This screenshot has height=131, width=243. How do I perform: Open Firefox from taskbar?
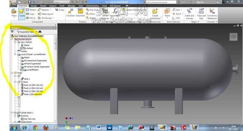pos(46,128)
